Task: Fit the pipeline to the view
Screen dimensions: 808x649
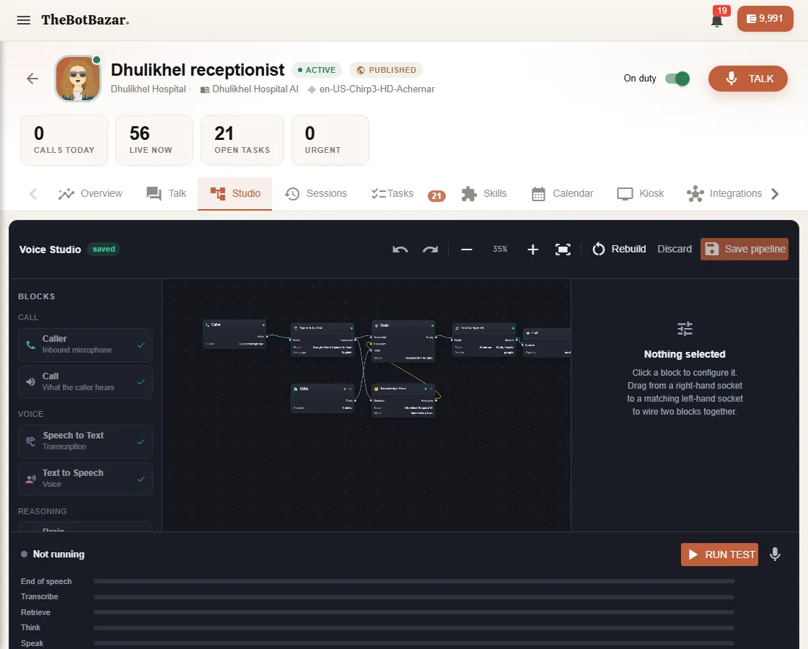Action: pyautogui.click(x=563, y=250)
